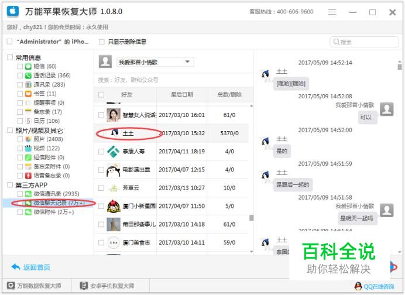The width and height of the screenshot is (405, 295).
Task: Click the 莆田那些事儿 avatar thumbnail
Action: (x=114, y=224)
